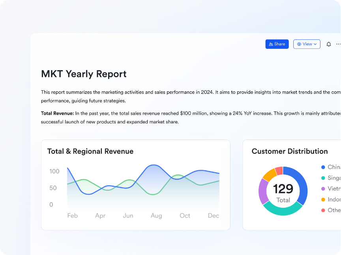This screenshot has height=255, width=341.
Task: Click the purple Vietnam legend dot
Action: [323, 189]
